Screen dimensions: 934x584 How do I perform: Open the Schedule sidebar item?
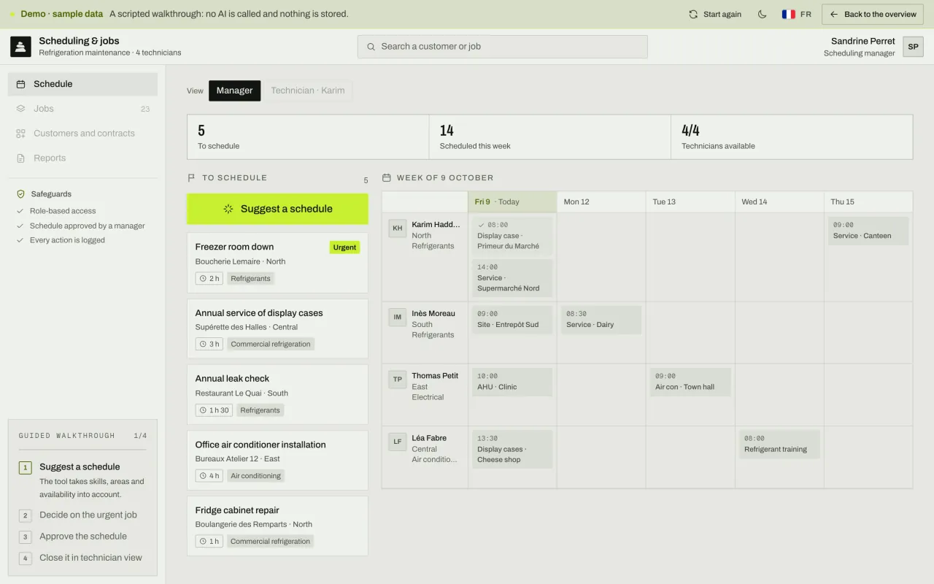click(82, 84)
